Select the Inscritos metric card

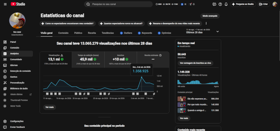120,60
